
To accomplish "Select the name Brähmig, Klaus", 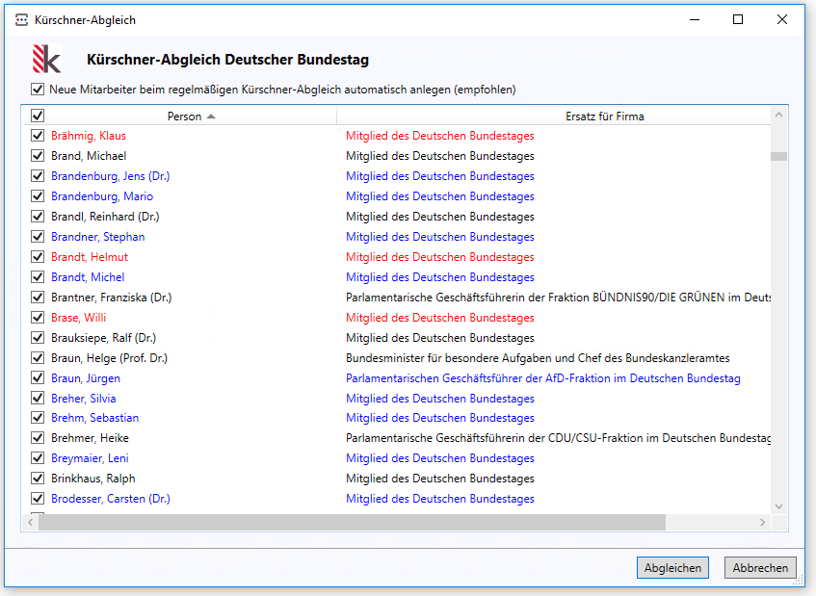I will click(89, 136).
